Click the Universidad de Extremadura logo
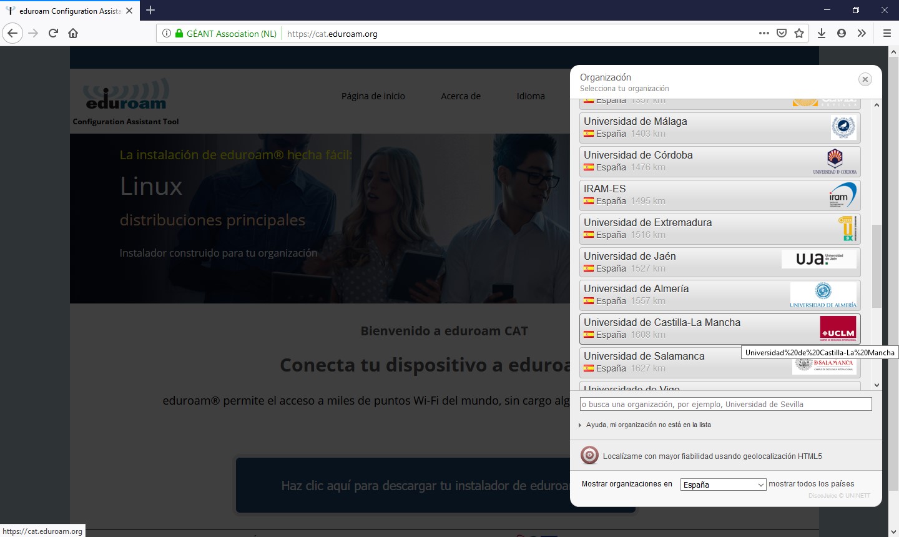The width and height of the screenshot is (899, 537). click(848, 229)
